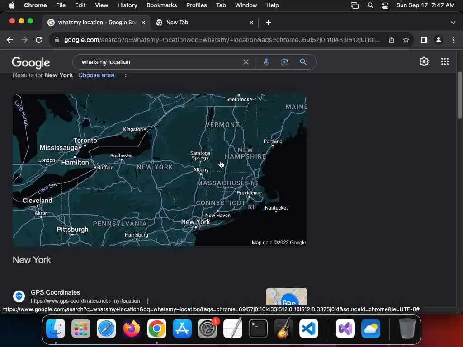
Task: Click the GPS Coordinates result title
Action: point(55,292)
